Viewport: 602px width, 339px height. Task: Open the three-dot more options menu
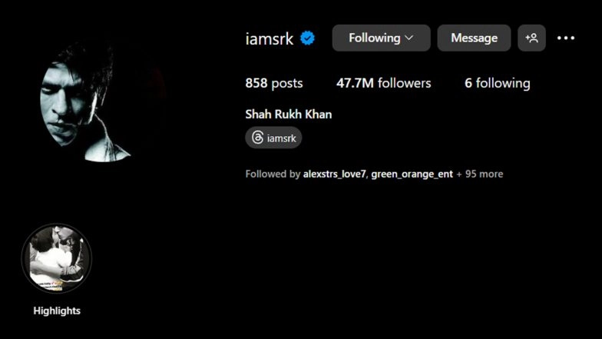pos(566,38)
